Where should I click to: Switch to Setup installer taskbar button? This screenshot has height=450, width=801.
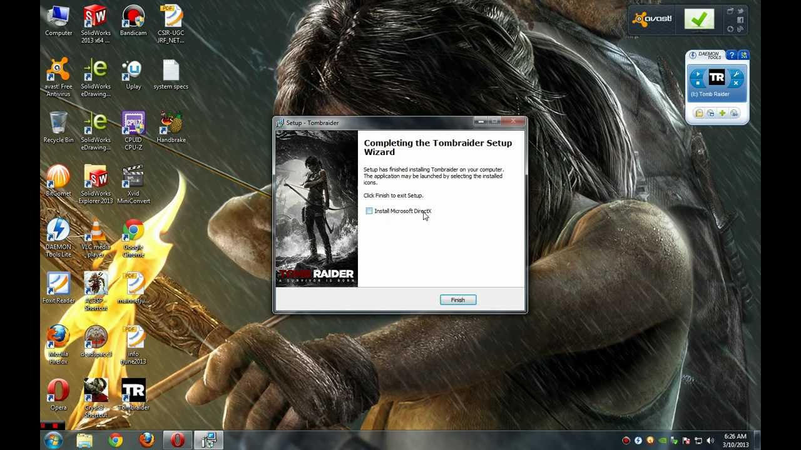(x=208, y=441)
